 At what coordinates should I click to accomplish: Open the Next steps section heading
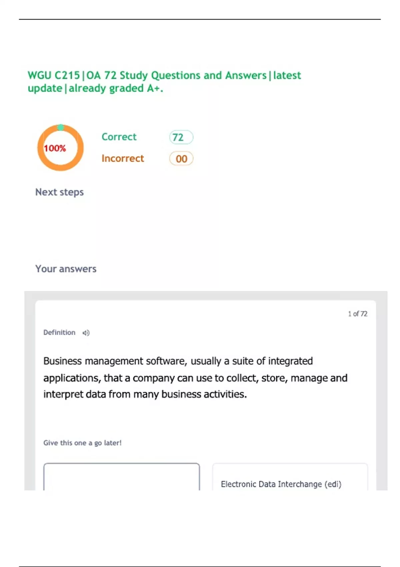tap(59, 192)
